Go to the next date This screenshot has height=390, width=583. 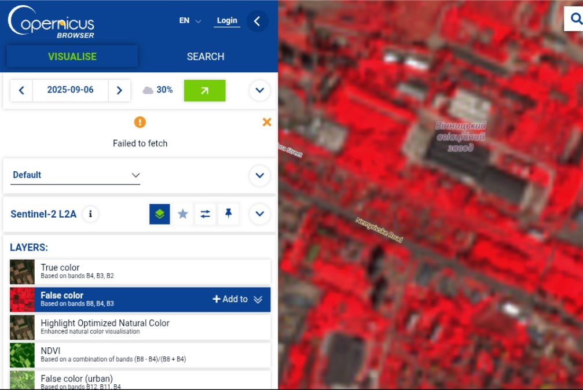[119, 90]
